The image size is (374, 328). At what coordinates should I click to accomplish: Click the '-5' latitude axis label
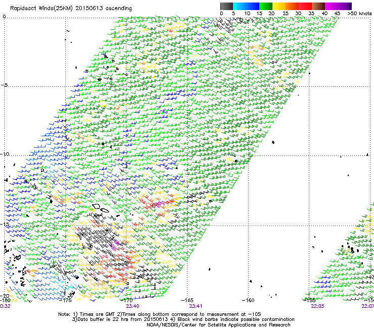point(5,85)
